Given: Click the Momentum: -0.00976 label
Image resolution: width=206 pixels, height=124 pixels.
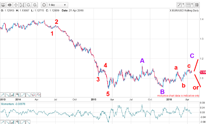Looking at the screenshot, I should 13,104.
